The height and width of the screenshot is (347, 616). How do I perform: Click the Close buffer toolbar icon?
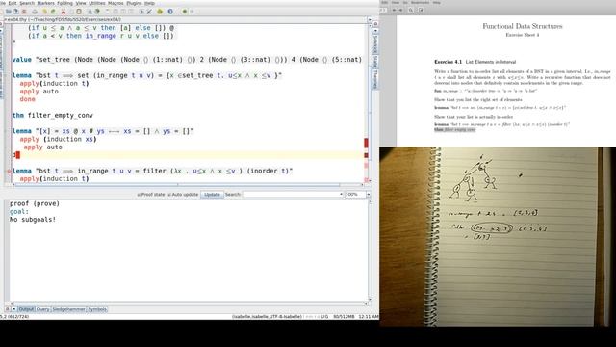(x=24, y=12)
